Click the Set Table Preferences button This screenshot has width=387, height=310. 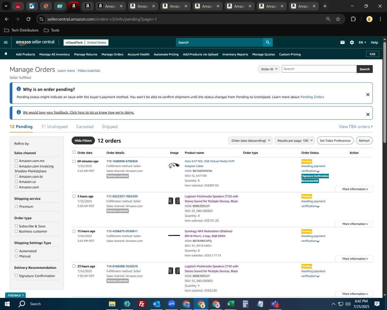(335, 140)
